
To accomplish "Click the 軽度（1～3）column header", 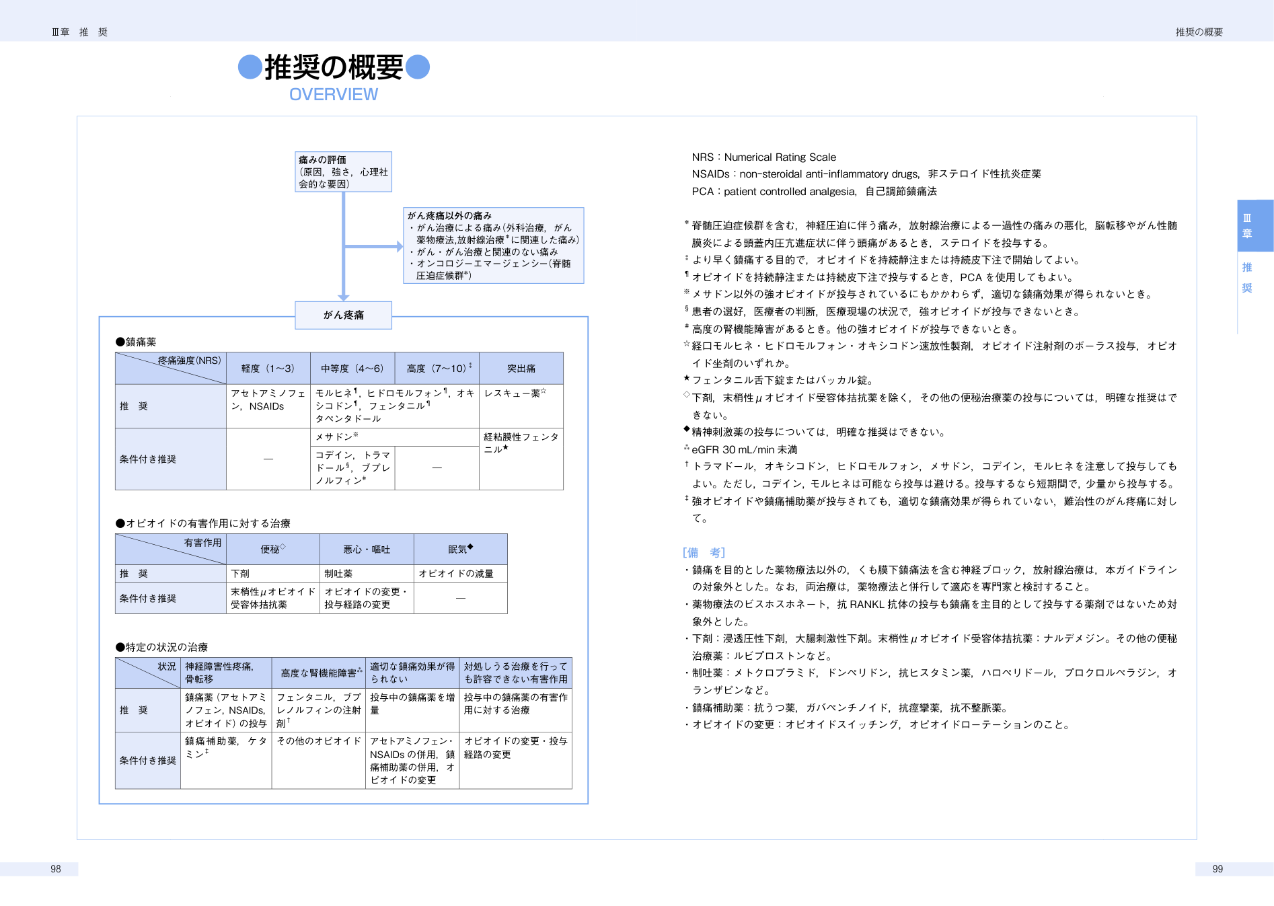I will (268, 369).
